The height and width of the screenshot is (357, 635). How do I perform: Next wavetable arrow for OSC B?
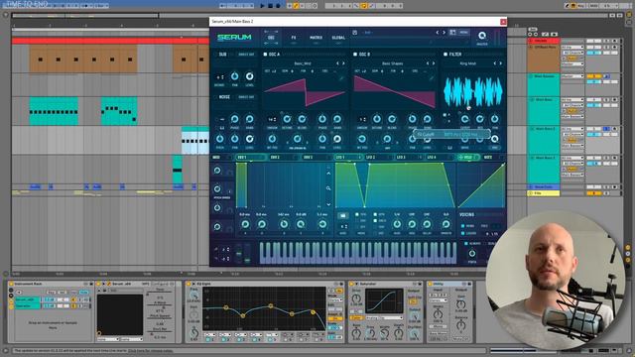(x=434, y=63)
